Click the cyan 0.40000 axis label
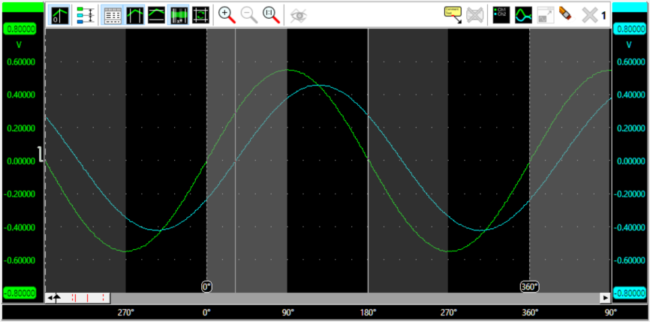Viewport: 650px width, 322px height. 631,95
